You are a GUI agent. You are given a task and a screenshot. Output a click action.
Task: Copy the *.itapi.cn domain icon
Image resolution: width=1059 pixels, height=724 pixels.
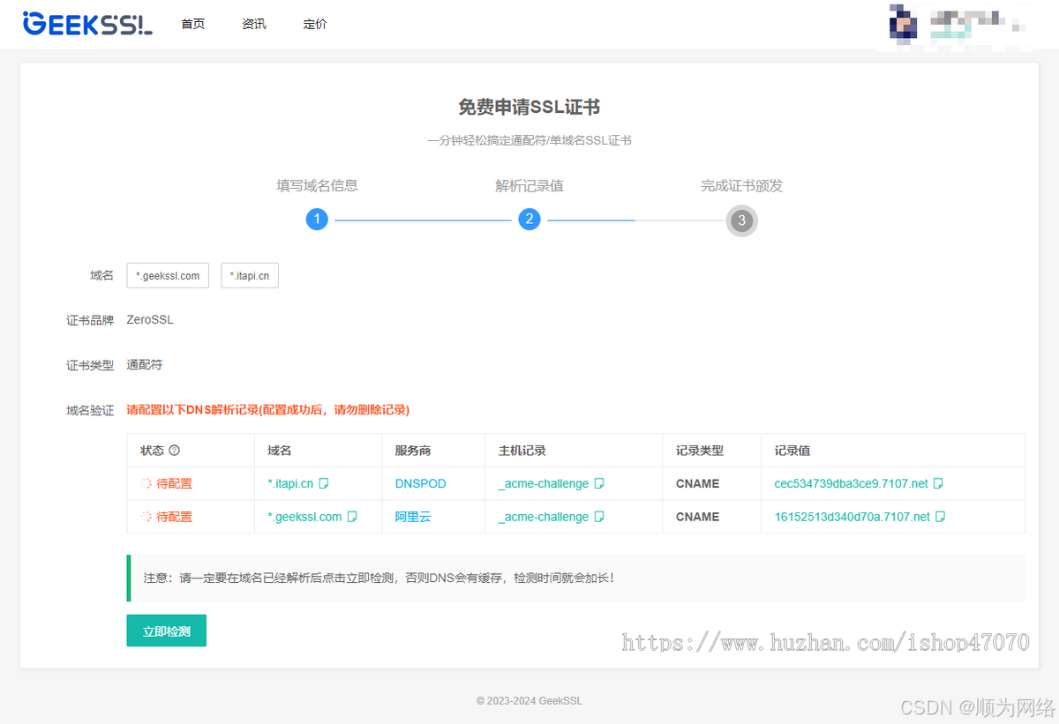point(324,483)
